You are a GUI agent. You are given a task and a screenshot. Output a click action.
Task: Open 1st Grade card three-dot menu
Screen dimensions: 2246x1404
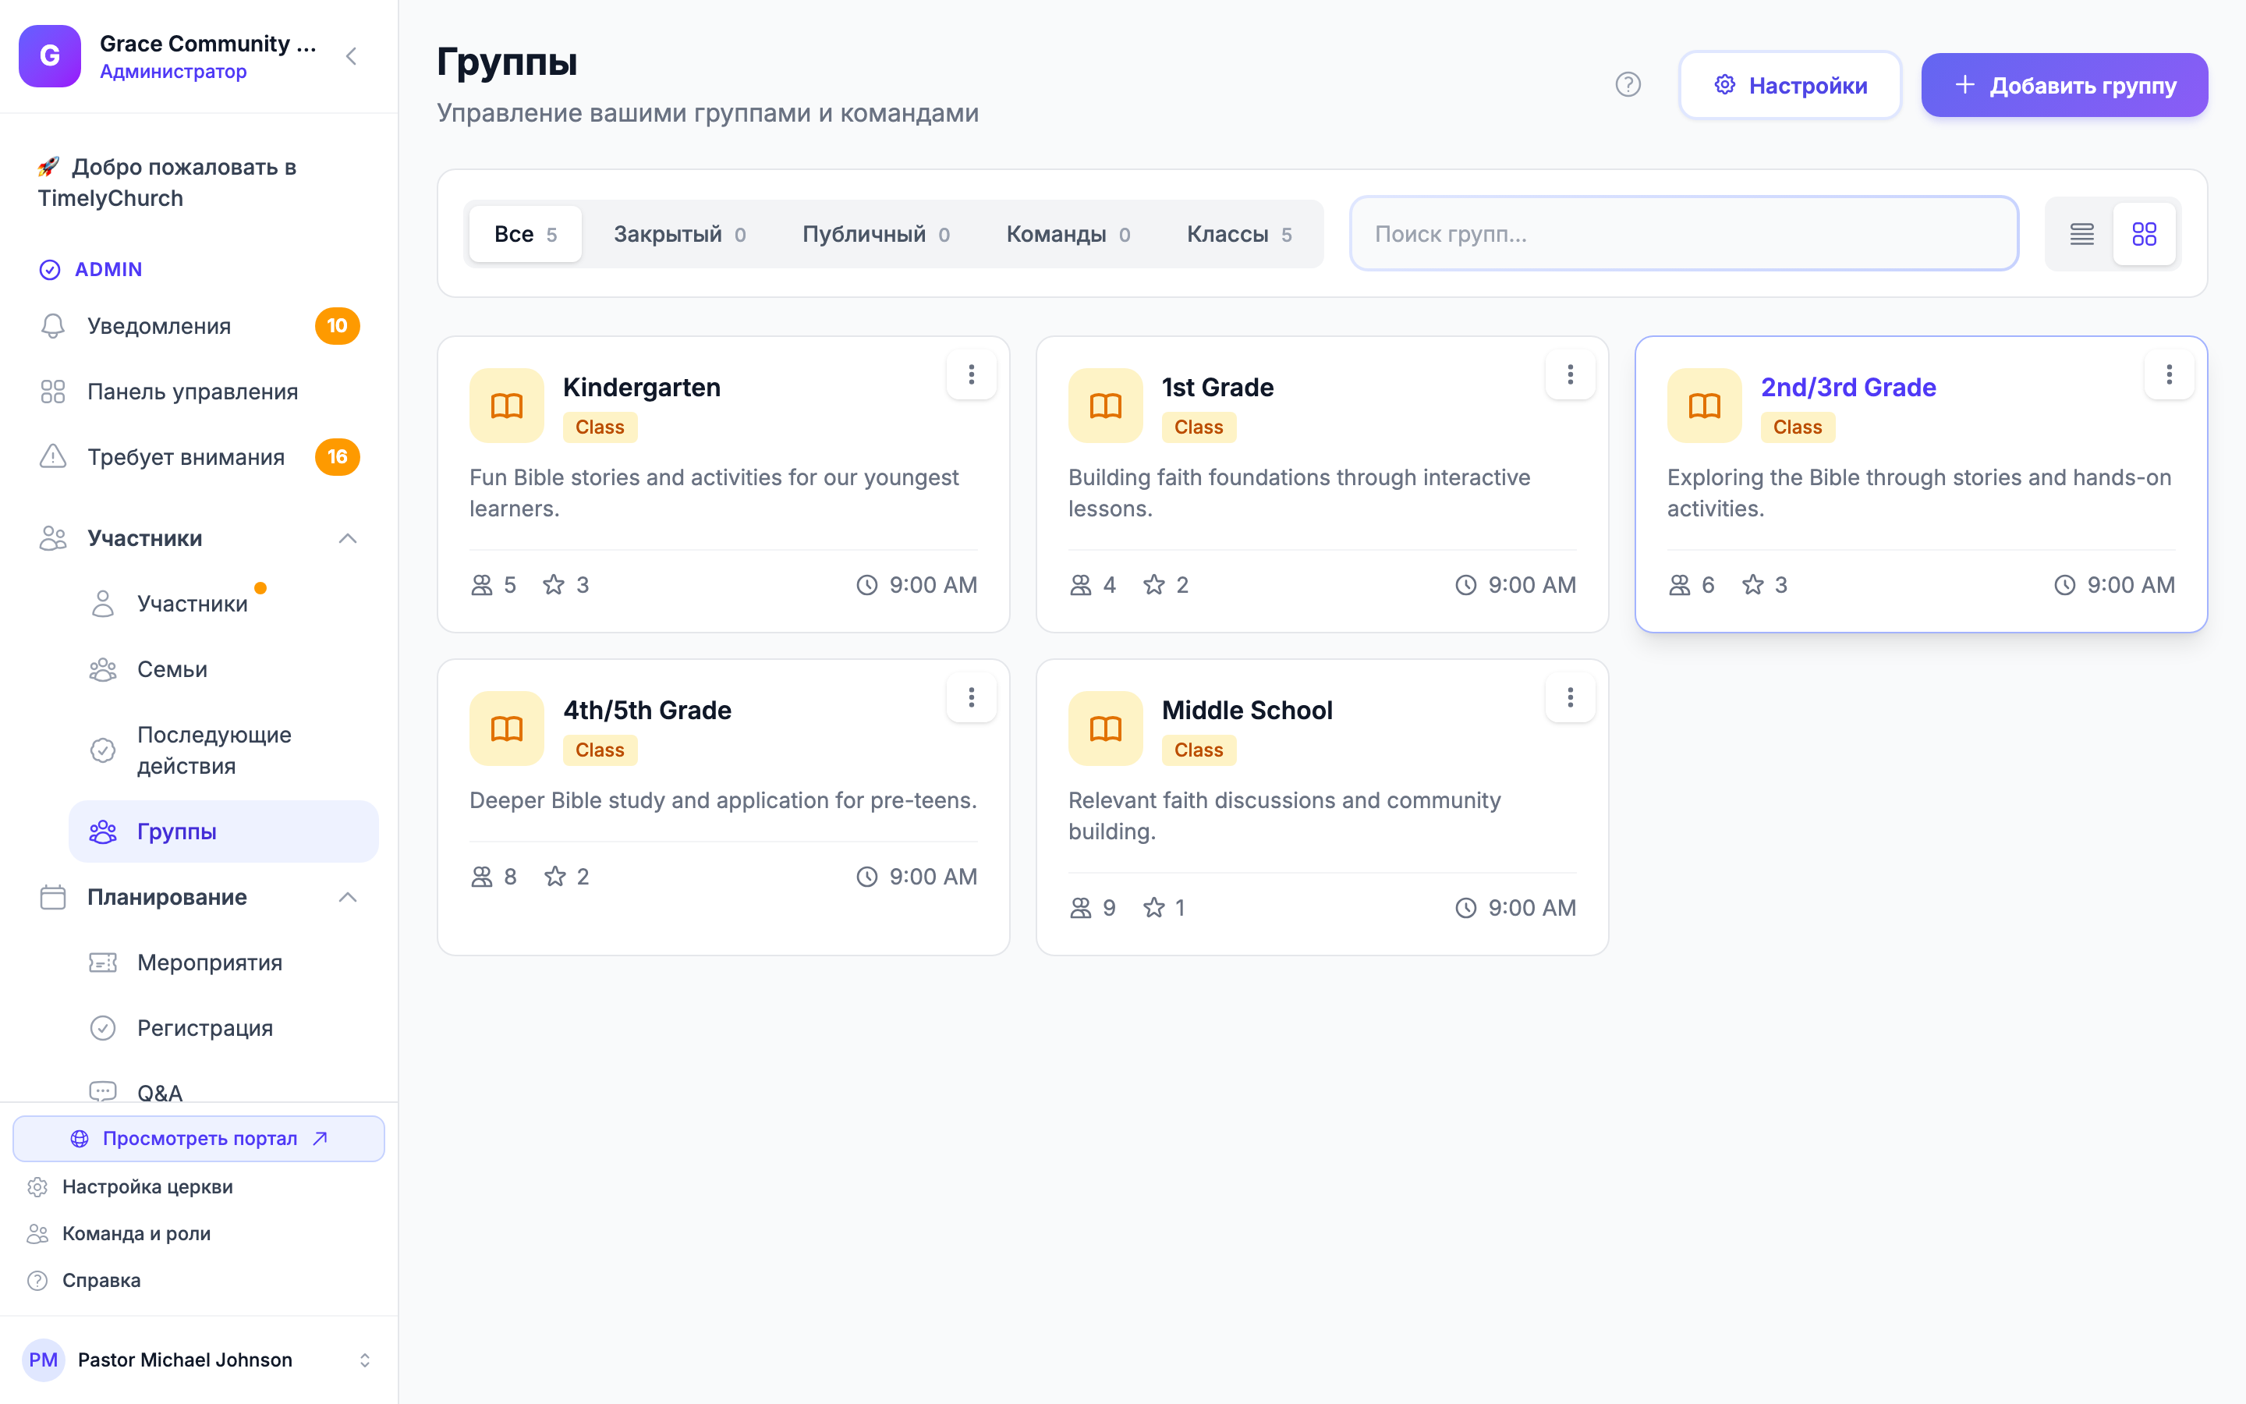1571,374
